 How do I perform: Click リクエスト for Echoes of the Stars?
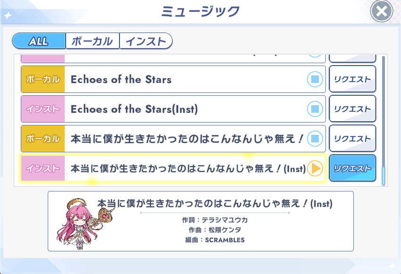pos(352,79)
